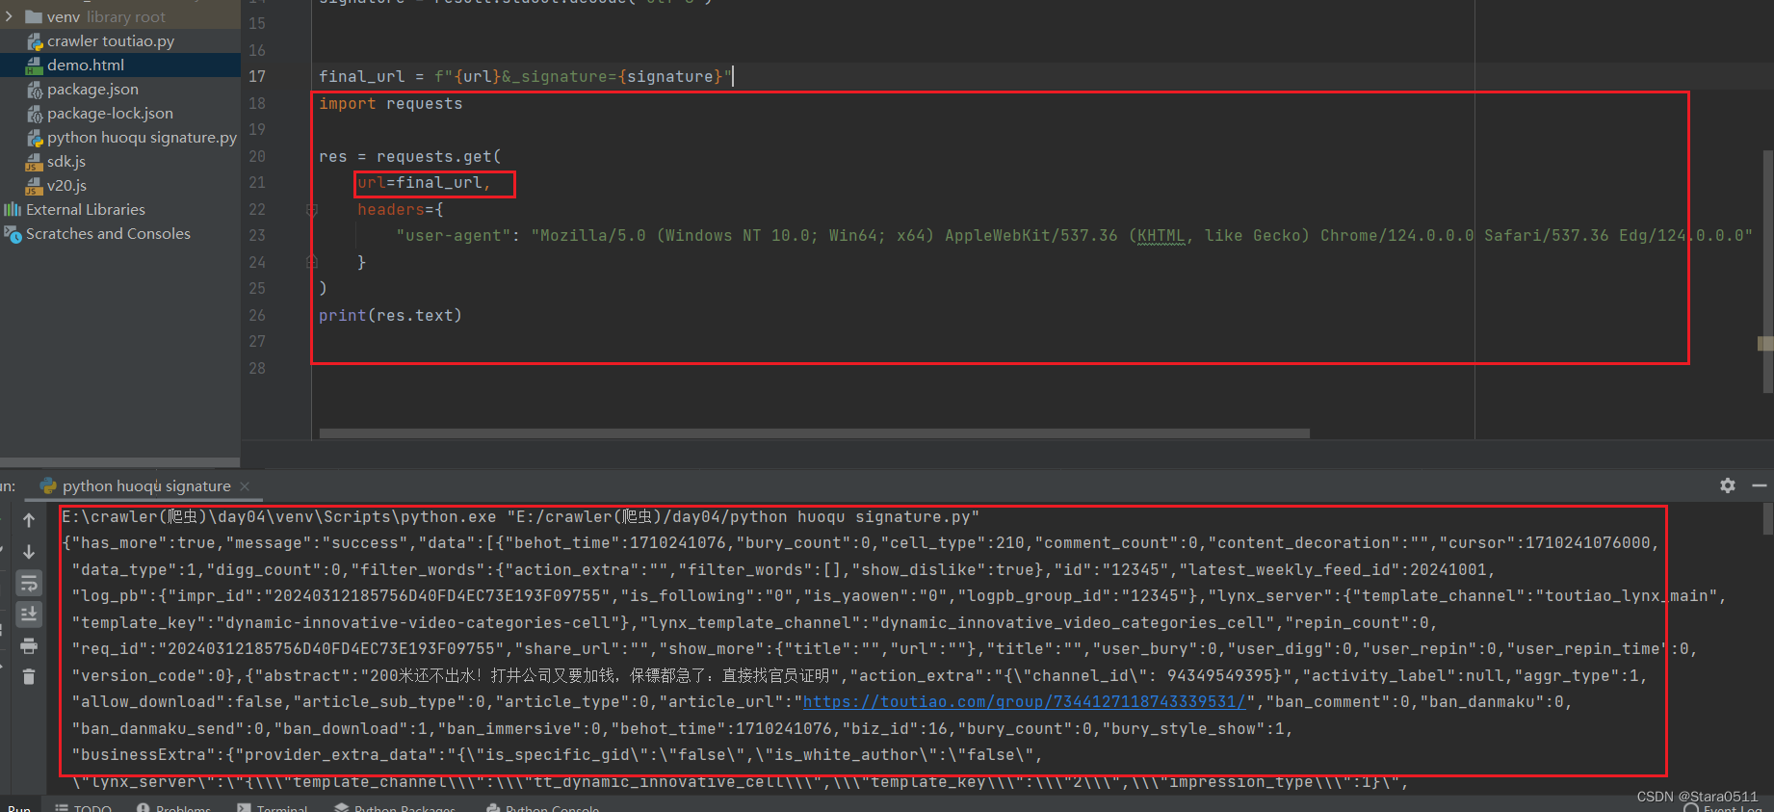Screen dimensions: 1774x812
Task: Open v20.js file
Action: 66,185
